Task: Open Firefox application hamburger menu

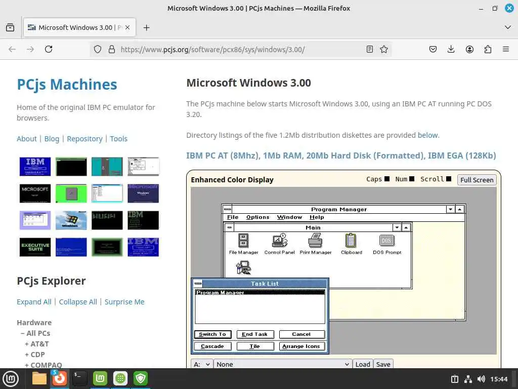Action: (506, 49)
